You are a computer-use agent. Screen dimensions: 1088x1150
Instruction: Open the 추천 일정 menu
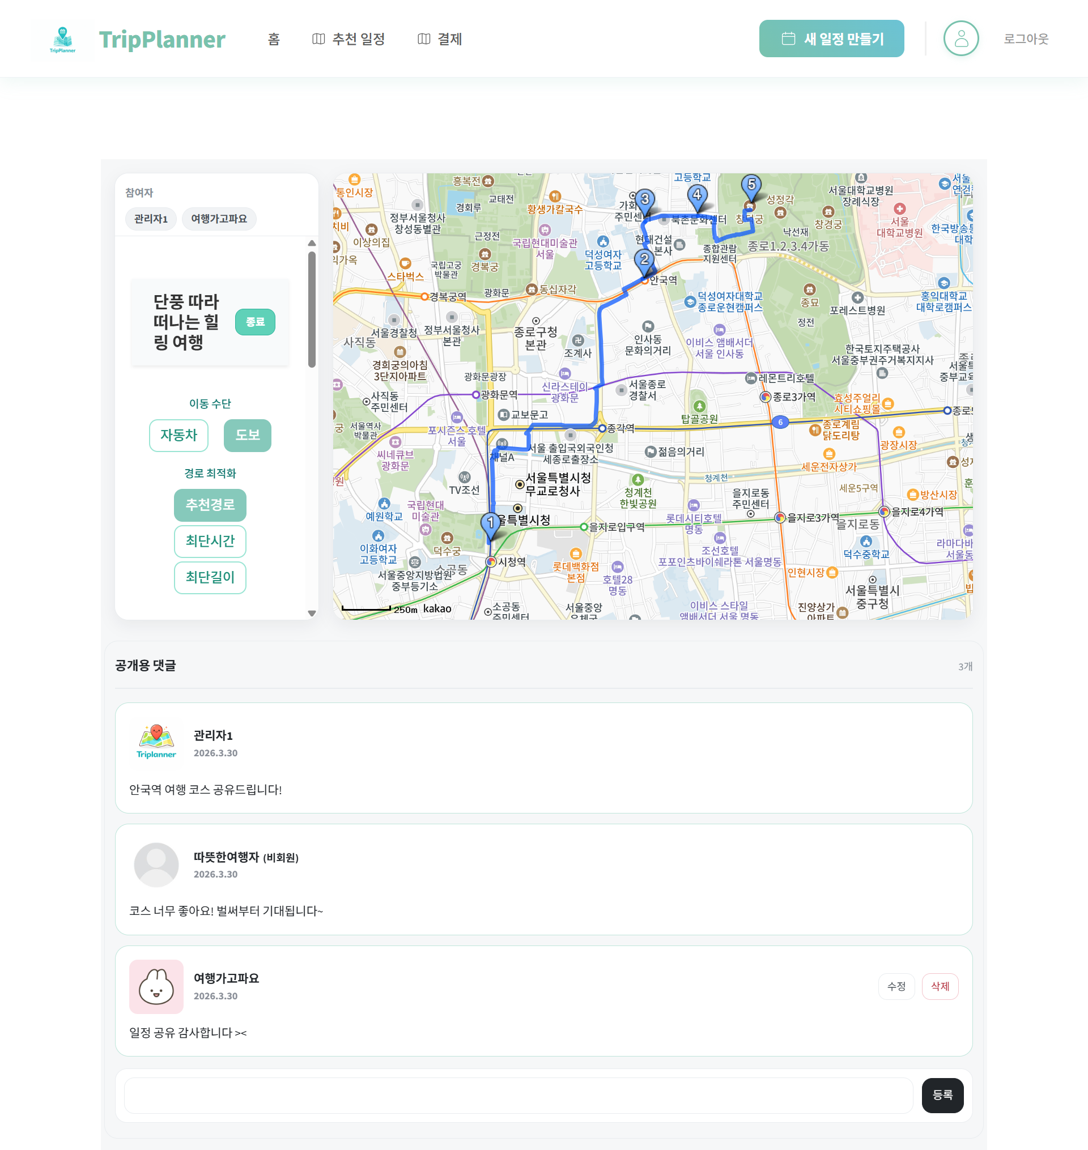(x=348, y=39)
